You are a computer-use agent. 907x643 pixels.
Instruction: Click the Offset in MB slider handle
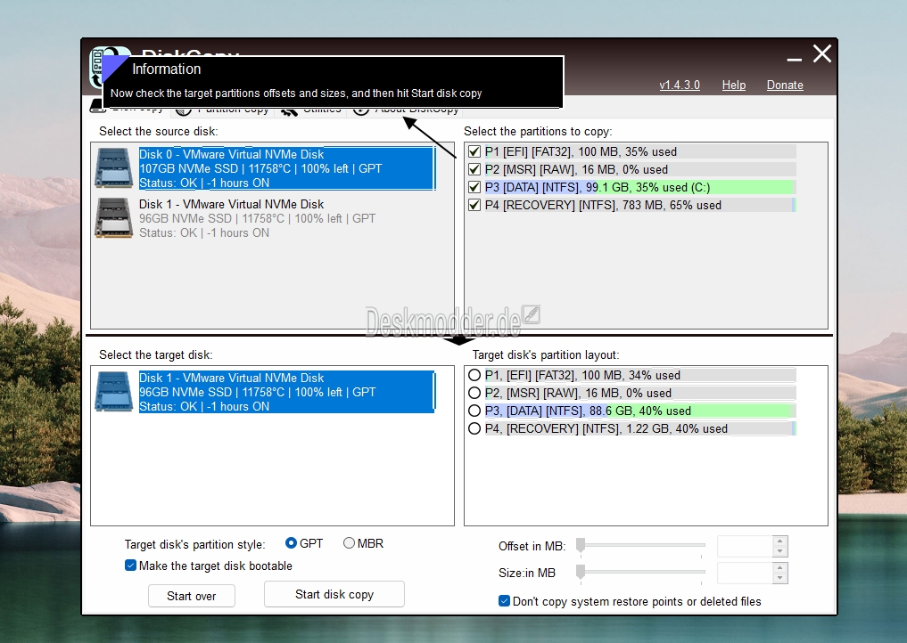tap(581, 545)
